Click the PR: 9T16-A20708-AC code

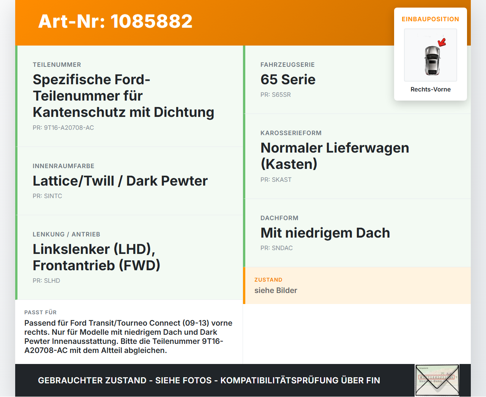63,128
